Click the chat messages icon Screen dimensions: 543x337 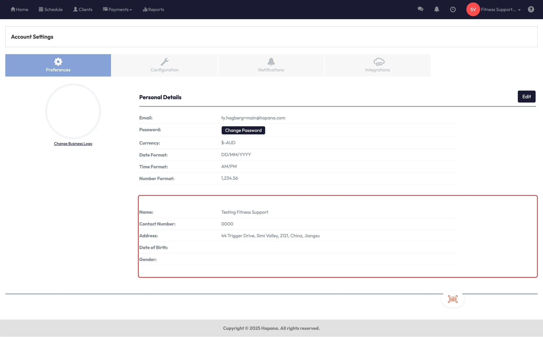click(420, 9)
